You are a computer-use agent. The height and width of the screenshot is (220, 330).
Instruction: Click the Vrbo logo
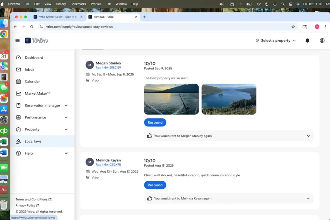pos(36,41)
